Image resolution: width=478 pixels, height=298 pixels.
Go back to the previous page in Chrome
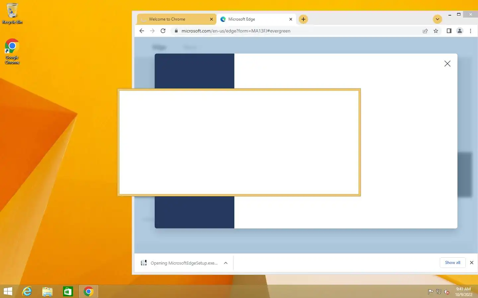[142, 31]
